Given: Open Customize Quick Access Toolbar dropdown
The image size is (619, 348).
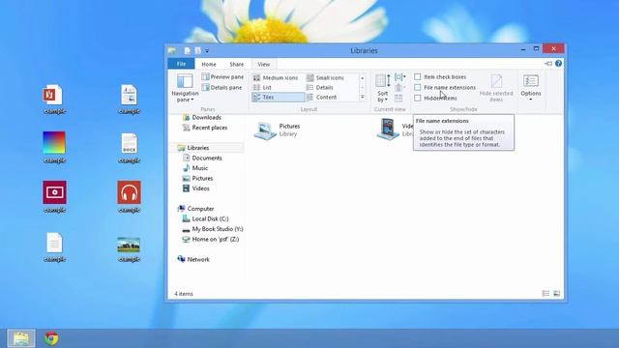Looking at the screenshot, I should (x=207, y=51).
